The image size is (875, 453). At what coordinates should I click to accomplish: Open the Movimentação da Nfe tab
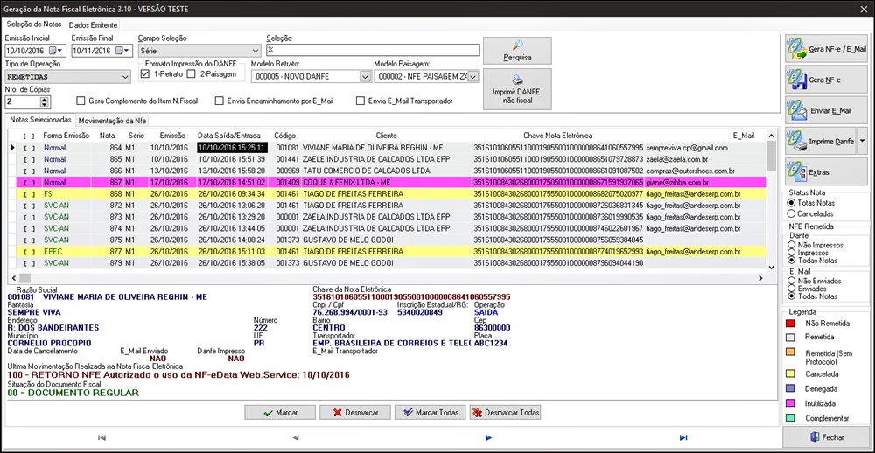point(112,121)
